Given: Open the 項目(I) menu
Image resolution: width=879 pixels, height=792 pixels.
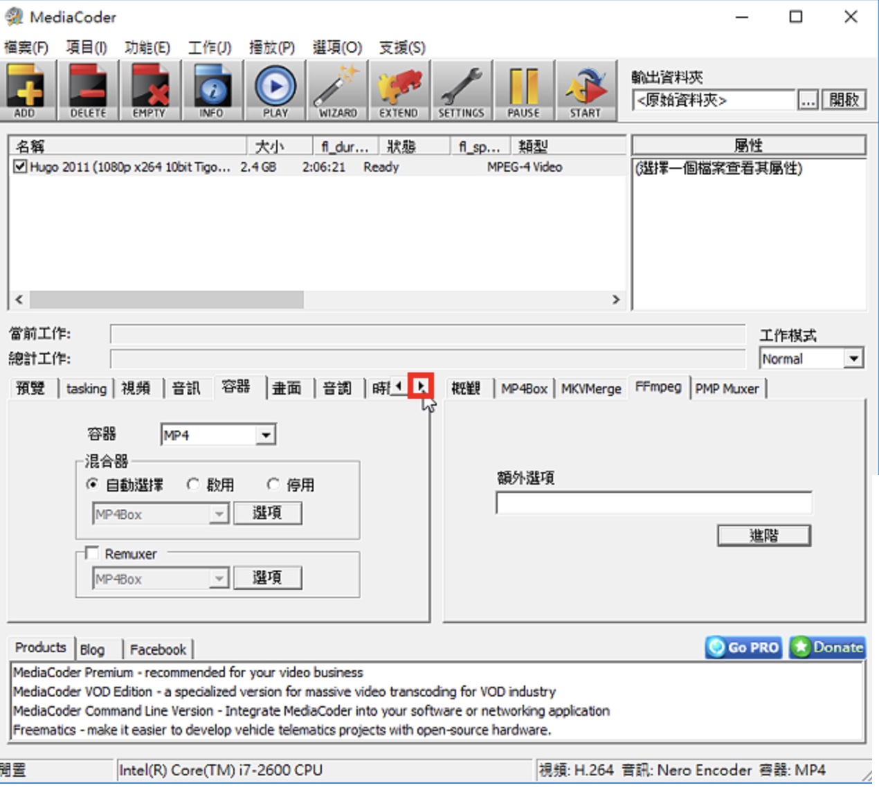Looking at the screenshot, I should (x=87, y=47).
